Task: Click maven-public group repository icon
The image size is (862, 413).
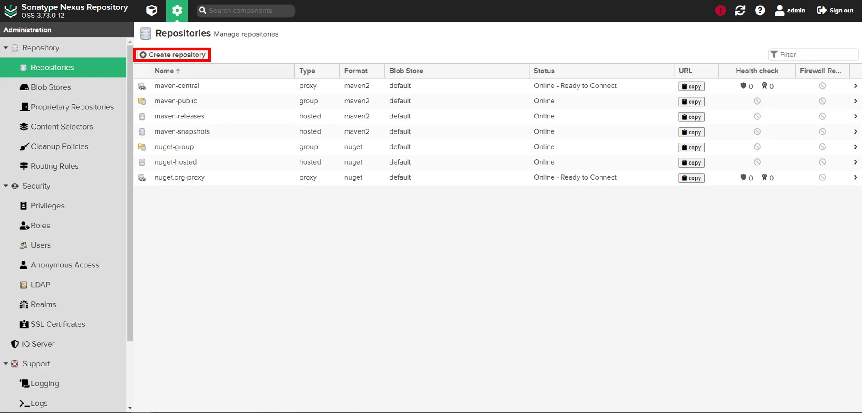Action: [x=142, y=101]
